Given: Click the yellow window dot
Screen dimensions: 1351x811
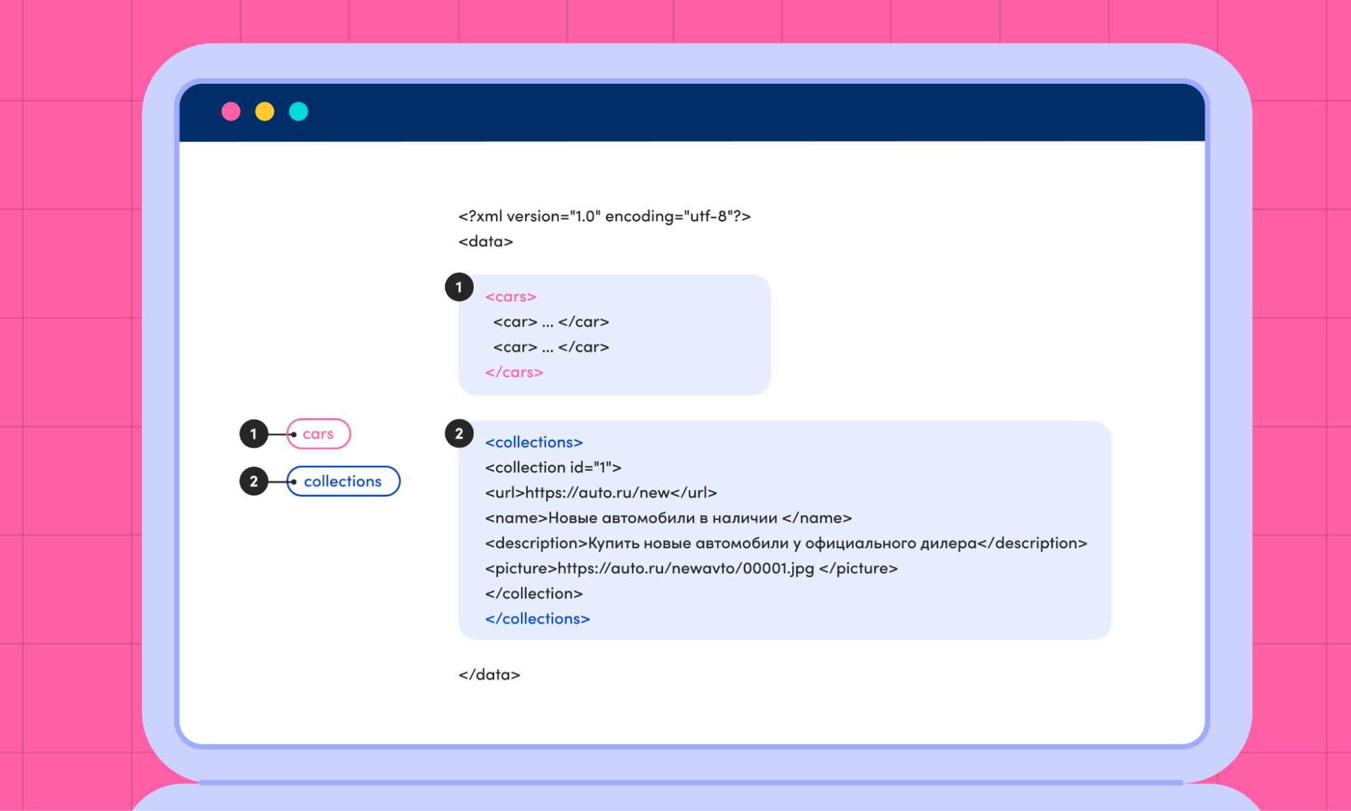Looking at the screenshot, I should (265, 112).
